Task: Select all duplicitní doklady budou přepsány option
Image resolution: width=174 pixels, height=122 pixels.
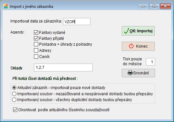Action: point(14,99)
